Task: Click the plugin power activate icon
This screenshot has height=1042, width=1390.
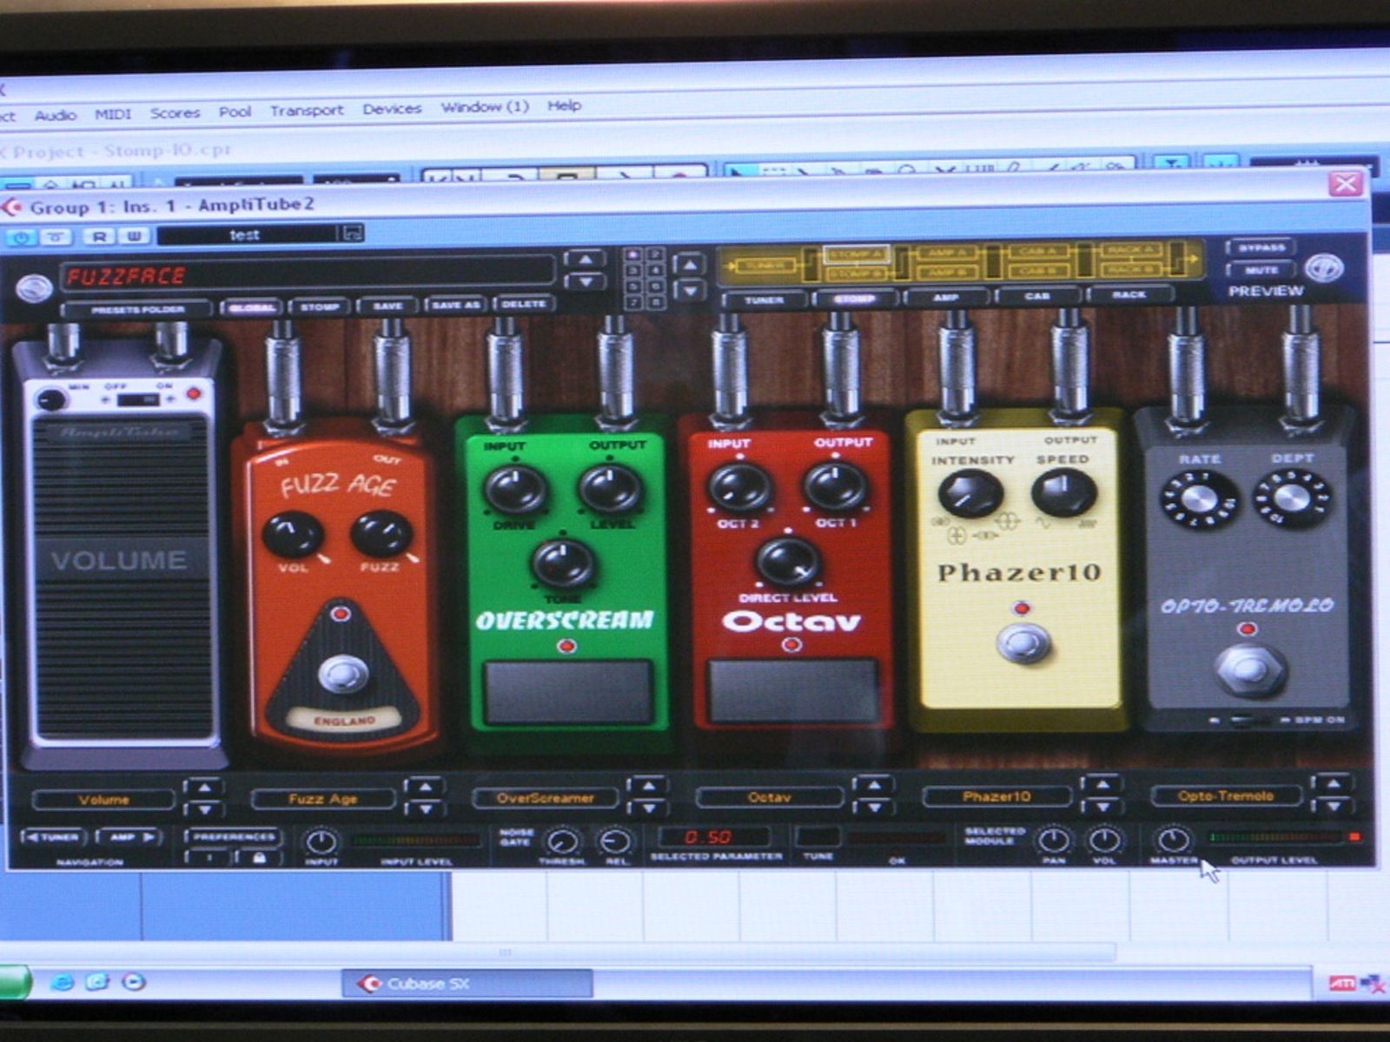Action: tap(22, 236)
